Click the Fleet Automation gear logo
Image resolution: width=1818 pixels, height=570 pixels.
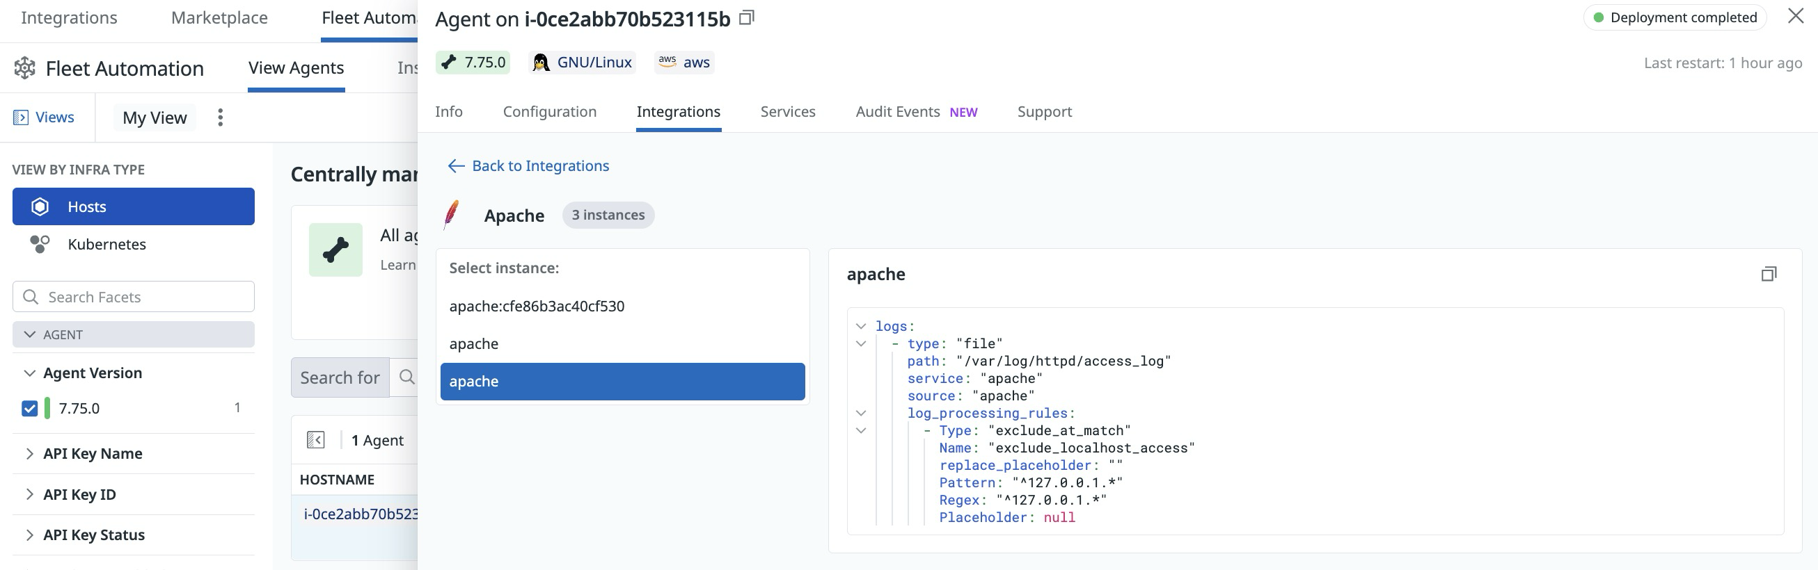tap(24, 68)
